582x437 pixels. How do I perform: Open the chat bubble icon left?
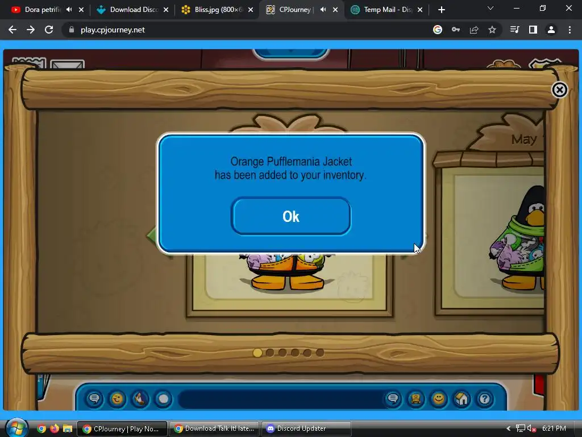pos(94,399)
